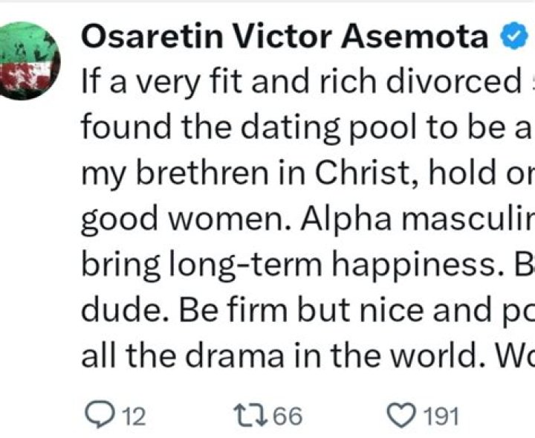Screen dimensions: 535x438
Task: Click the retweet count 66
Action: (286, 416)
